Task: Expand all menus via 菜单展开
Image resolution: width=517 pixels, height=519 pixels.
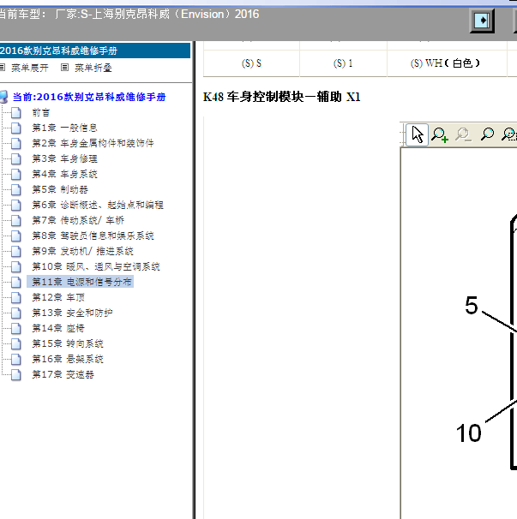Action: coord(29,68)
